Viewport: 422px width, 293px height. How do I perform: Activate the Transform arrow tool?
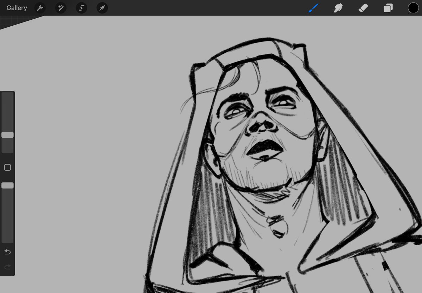tap(102, 8)
